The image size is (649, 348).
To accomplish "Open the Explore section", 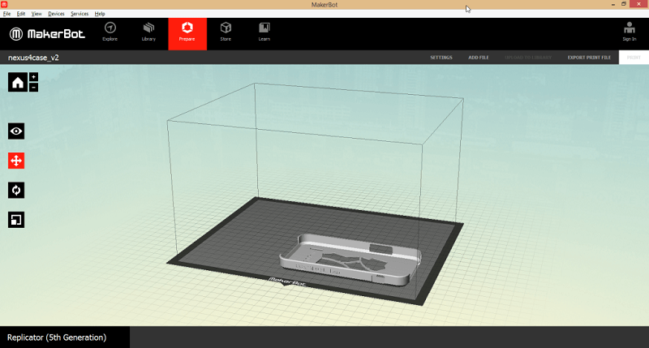I will pyautogui.click(x=110, y=32).
